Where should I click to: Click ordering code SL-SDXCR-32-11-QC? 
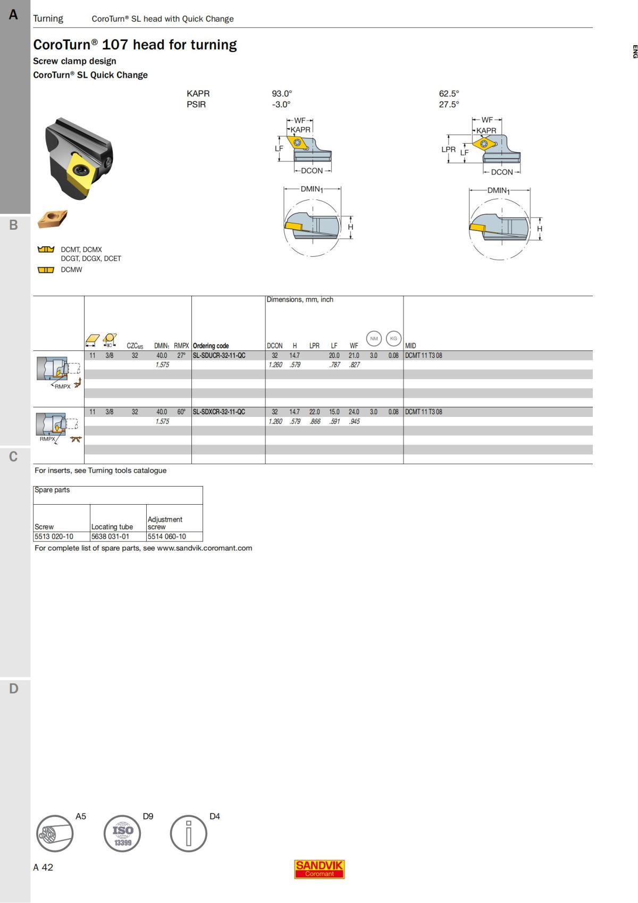point(219,412)
